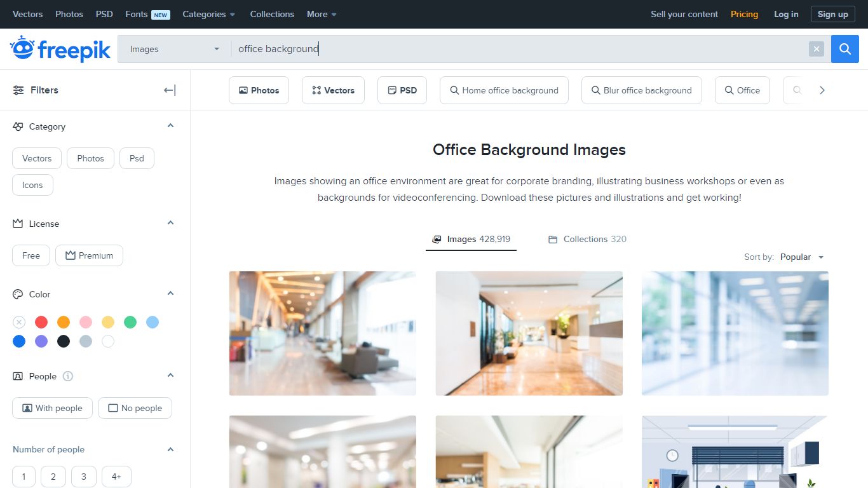Screen dimensions: 868x488
Task: Filter by Vectors chip at top
Action: (333, 90)
